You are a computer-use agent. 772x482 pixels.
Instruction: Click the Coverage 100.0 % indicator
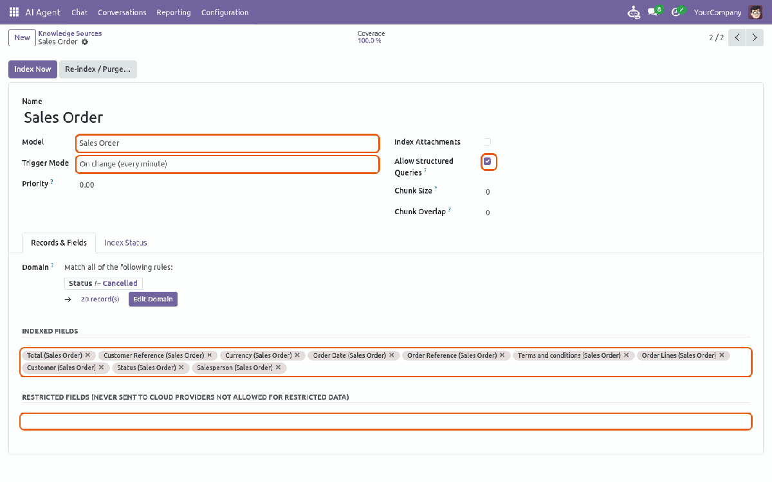371,37
